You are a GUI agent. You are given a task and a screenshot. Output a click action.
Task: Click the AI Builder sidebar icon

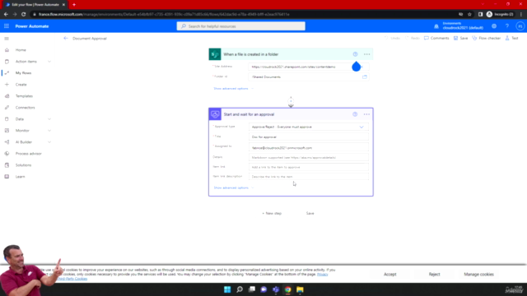click(x=7, y=142)
